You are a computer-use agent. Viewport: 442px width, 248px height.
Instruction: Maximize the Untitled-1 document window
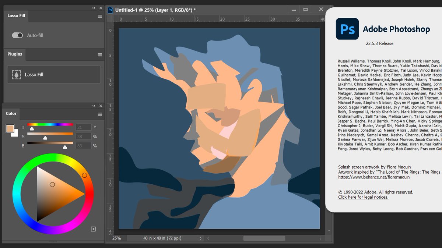305,10
